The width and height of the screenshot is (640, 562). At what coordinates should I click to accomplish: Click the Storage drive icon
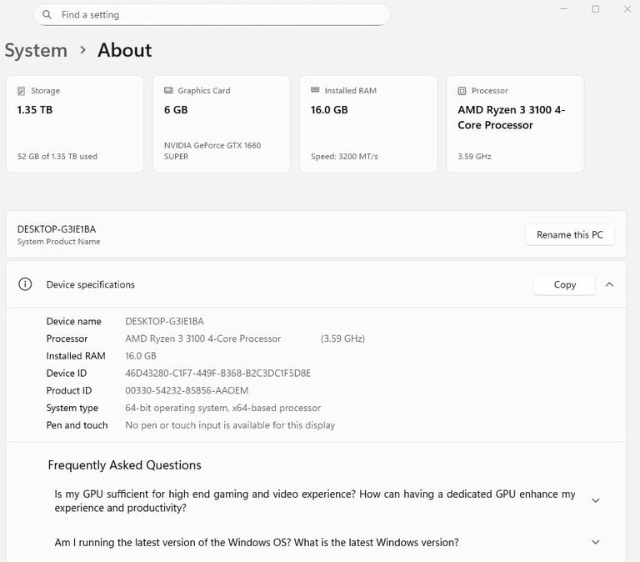[x=22, y=91]
